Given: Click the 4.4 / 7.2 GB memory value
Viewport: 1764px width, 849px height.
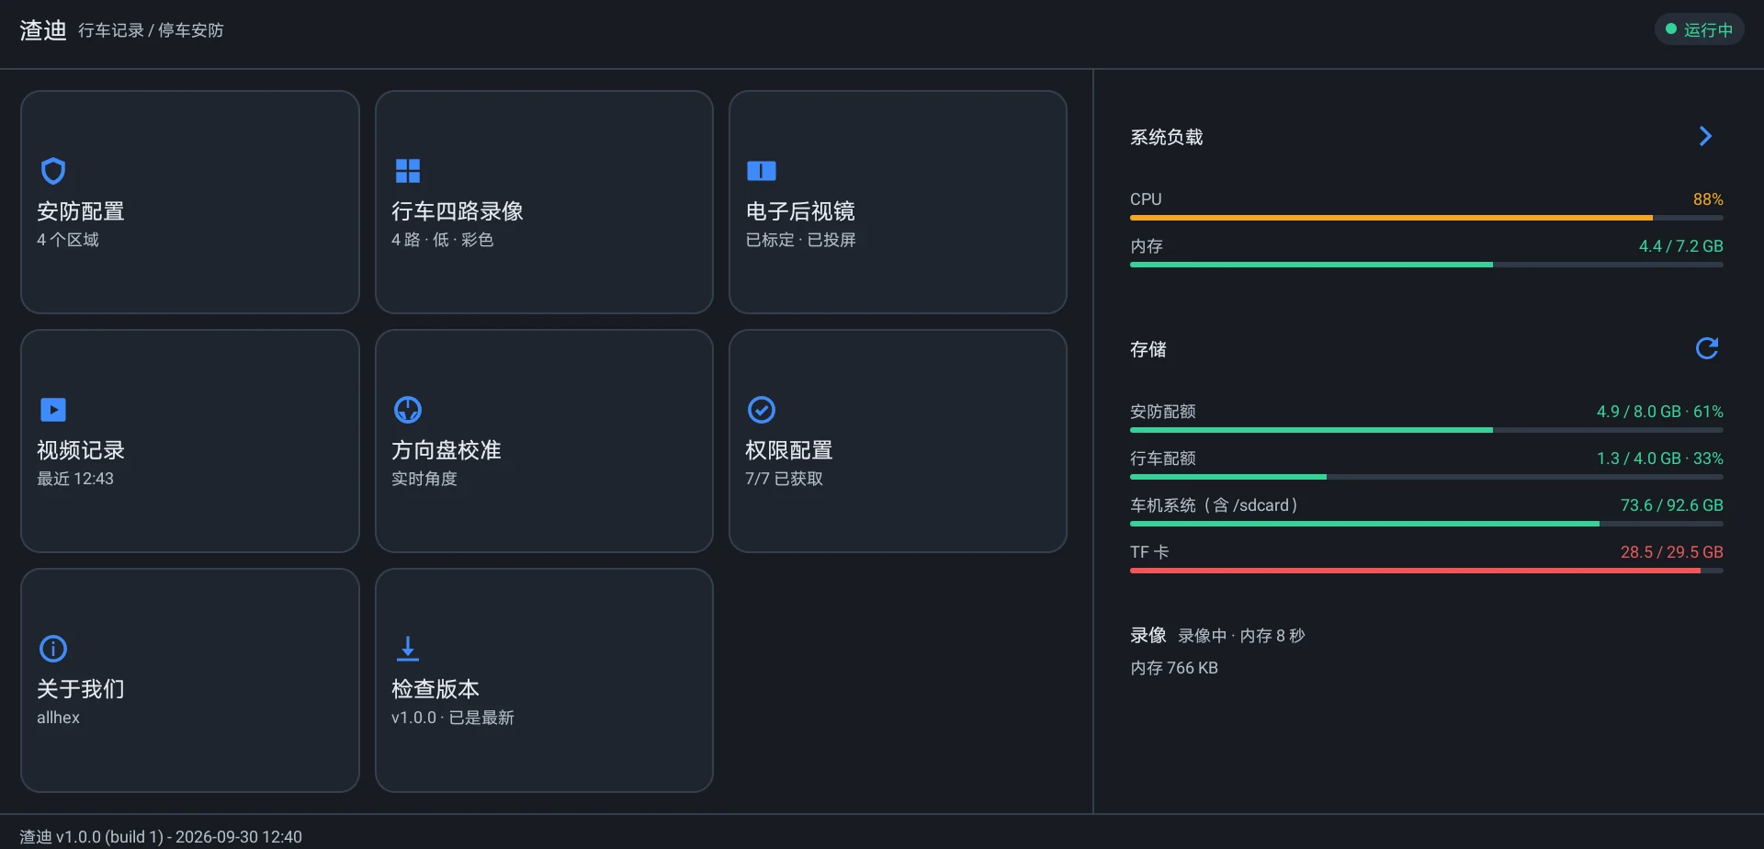Looking at the screenshot, I should coord(1681,246).
